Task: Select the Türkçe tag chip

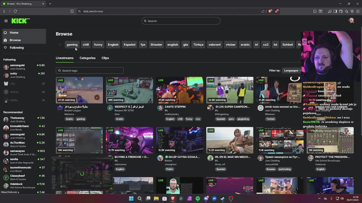Action: coord(198,45)
